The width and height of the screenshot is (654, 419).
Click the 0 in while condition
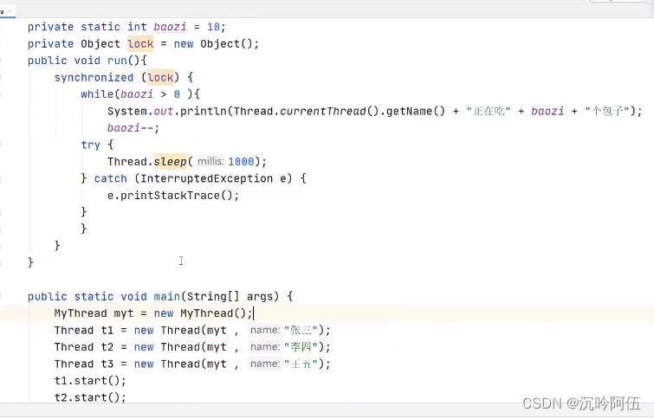tap(177, 94)
